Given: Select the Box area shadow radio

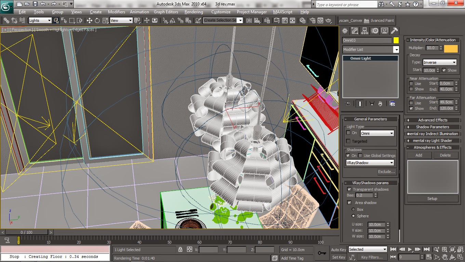Looking at the screenshot, I should point(353,209).
